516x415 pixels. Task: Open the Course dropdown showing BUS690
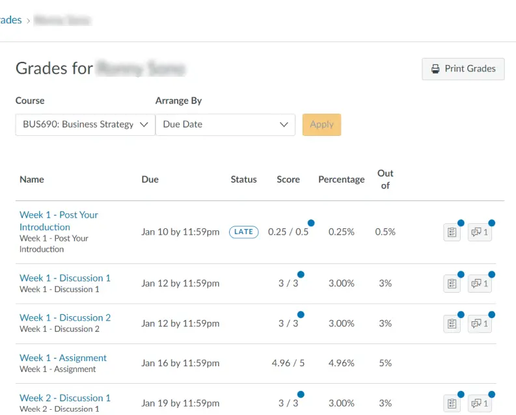(85, 124)
